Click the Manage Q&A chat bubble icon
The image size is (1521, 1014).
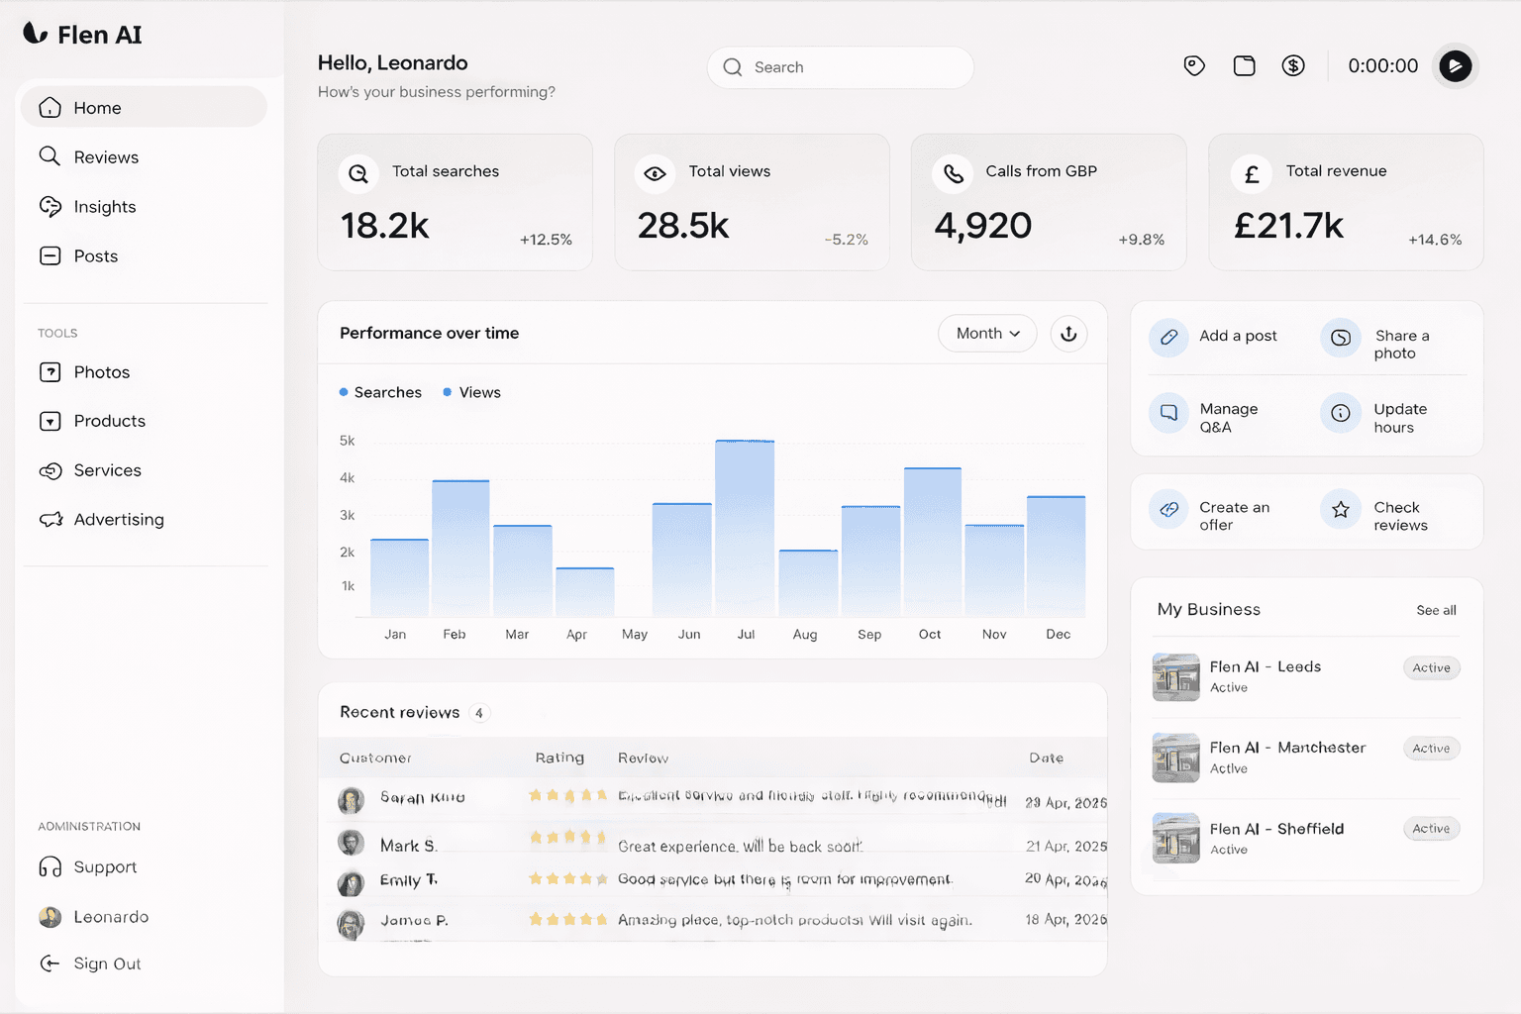[x=1168, y=414]
